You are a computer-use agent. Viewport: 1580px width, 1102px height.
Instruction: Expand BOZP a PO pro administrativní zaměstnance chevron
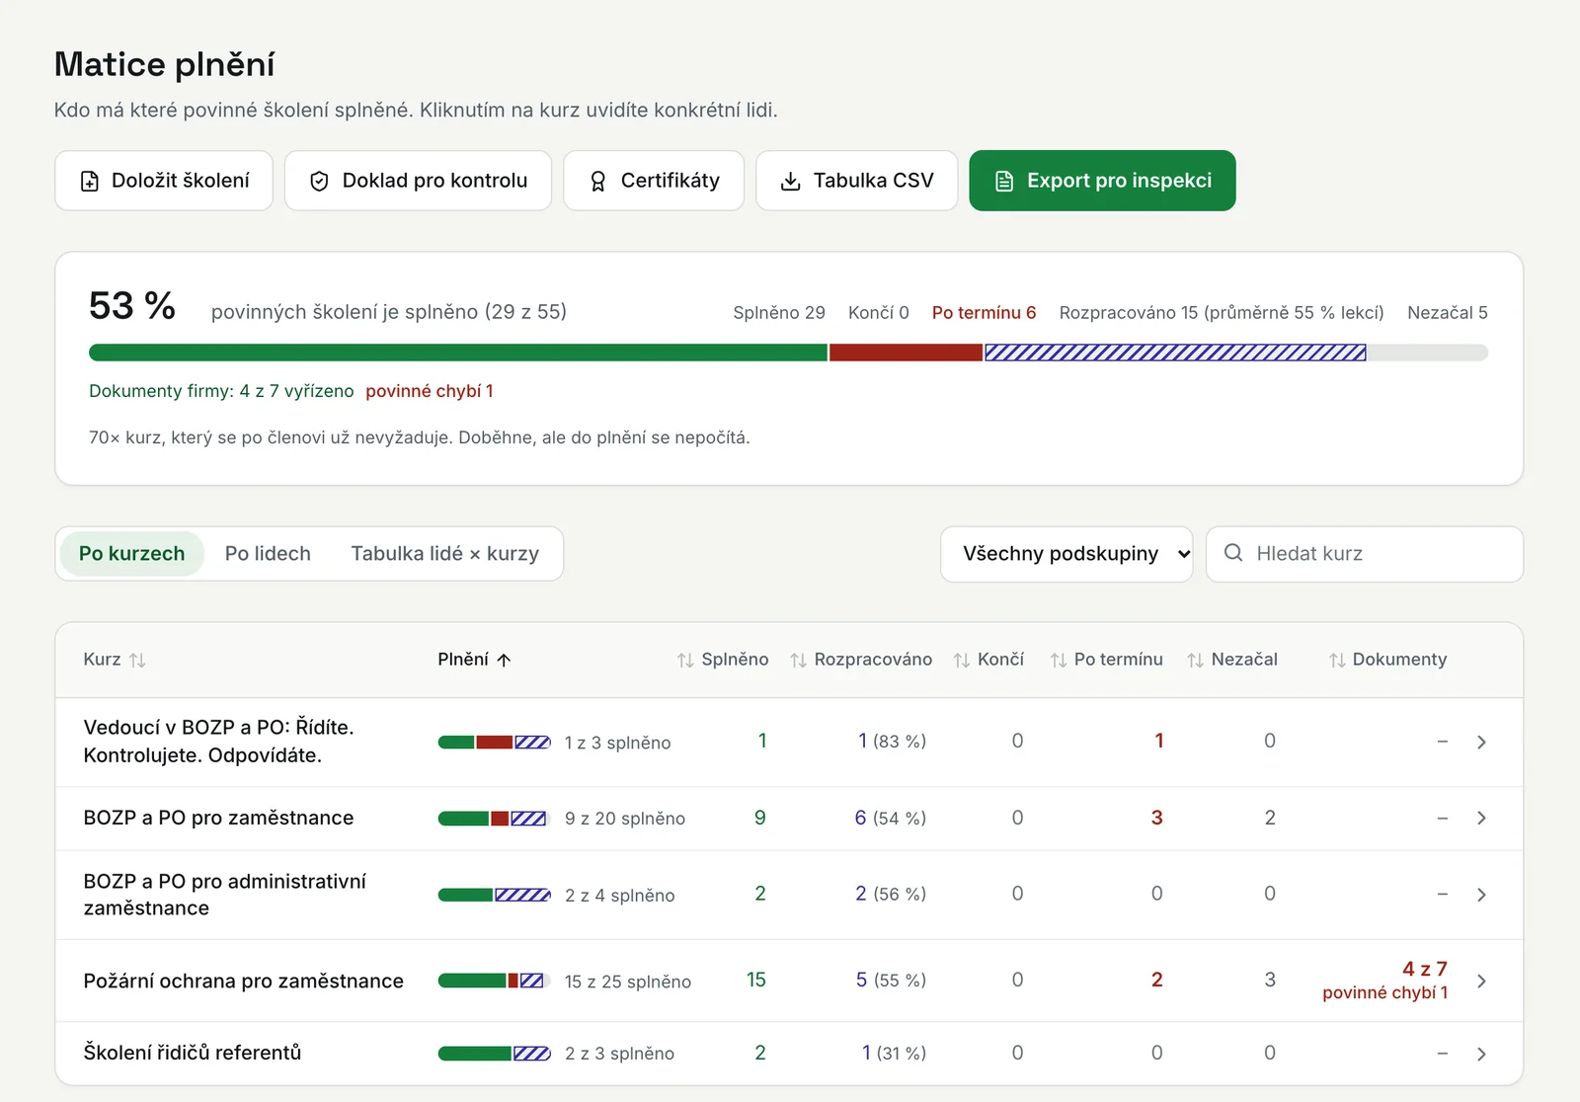pyautogui.click(x=1481, y=895)
